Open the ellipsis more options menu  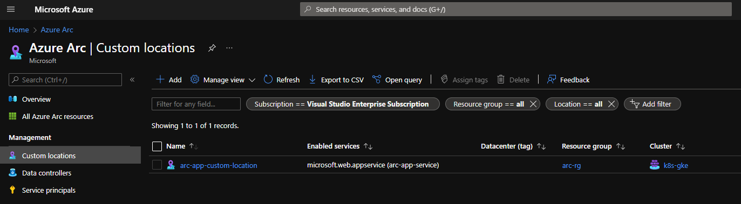pos(229,48)
